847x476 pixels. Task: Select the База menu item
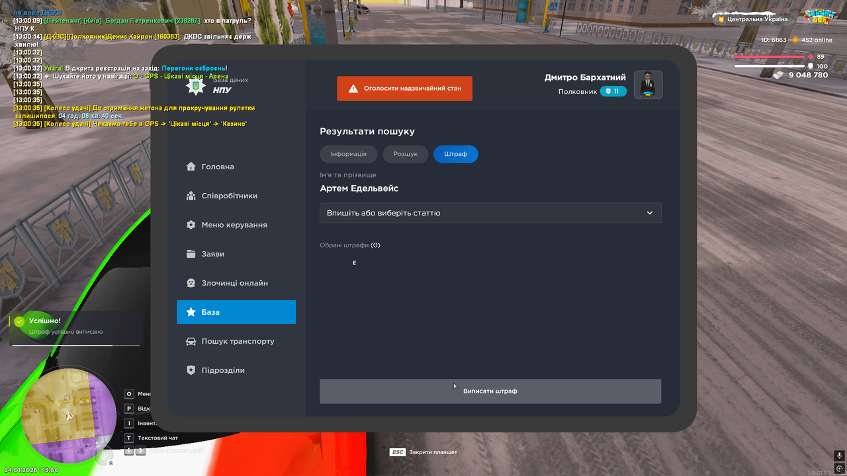236,312
